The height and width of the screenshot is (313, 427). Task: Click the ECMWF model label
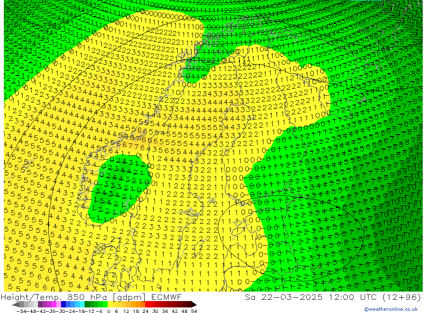point(166,297)
